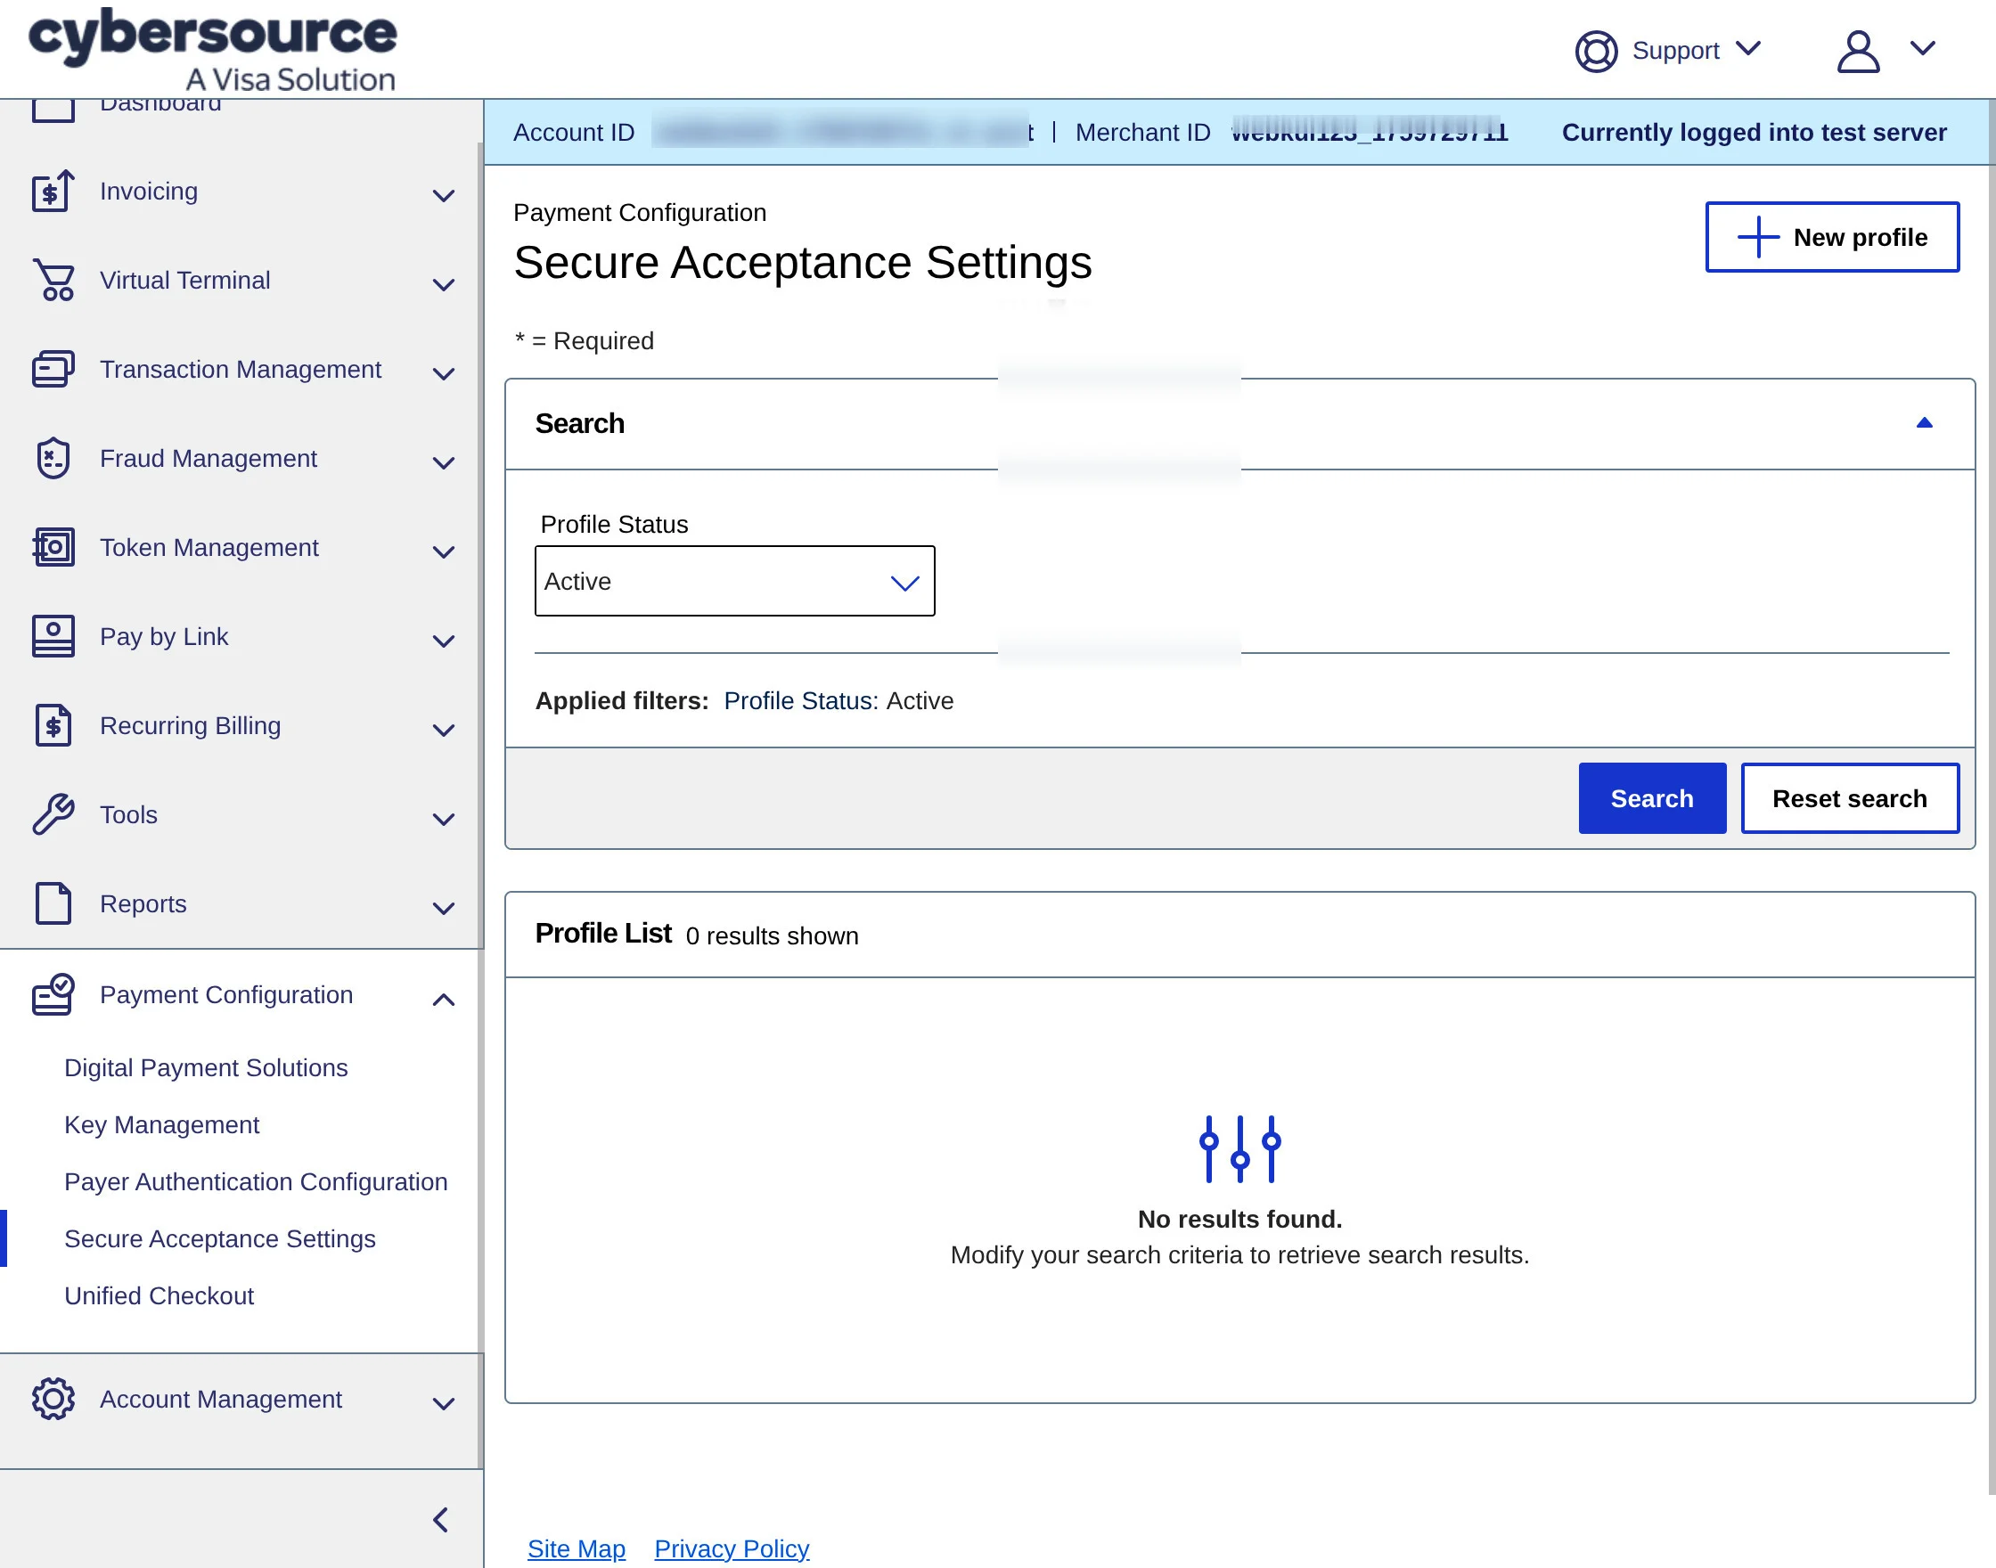Open the Token Management vault icon
The image size is (1996, 1568).
pos(53,546)
